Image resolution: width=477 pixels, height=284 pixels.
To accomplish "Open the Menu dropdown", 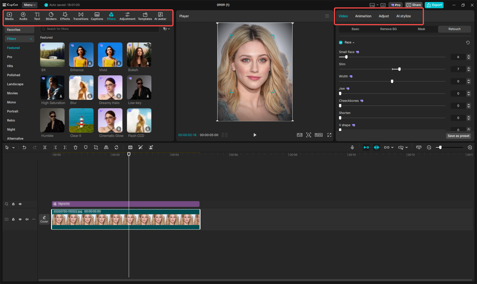I will (x=30, y=5).
